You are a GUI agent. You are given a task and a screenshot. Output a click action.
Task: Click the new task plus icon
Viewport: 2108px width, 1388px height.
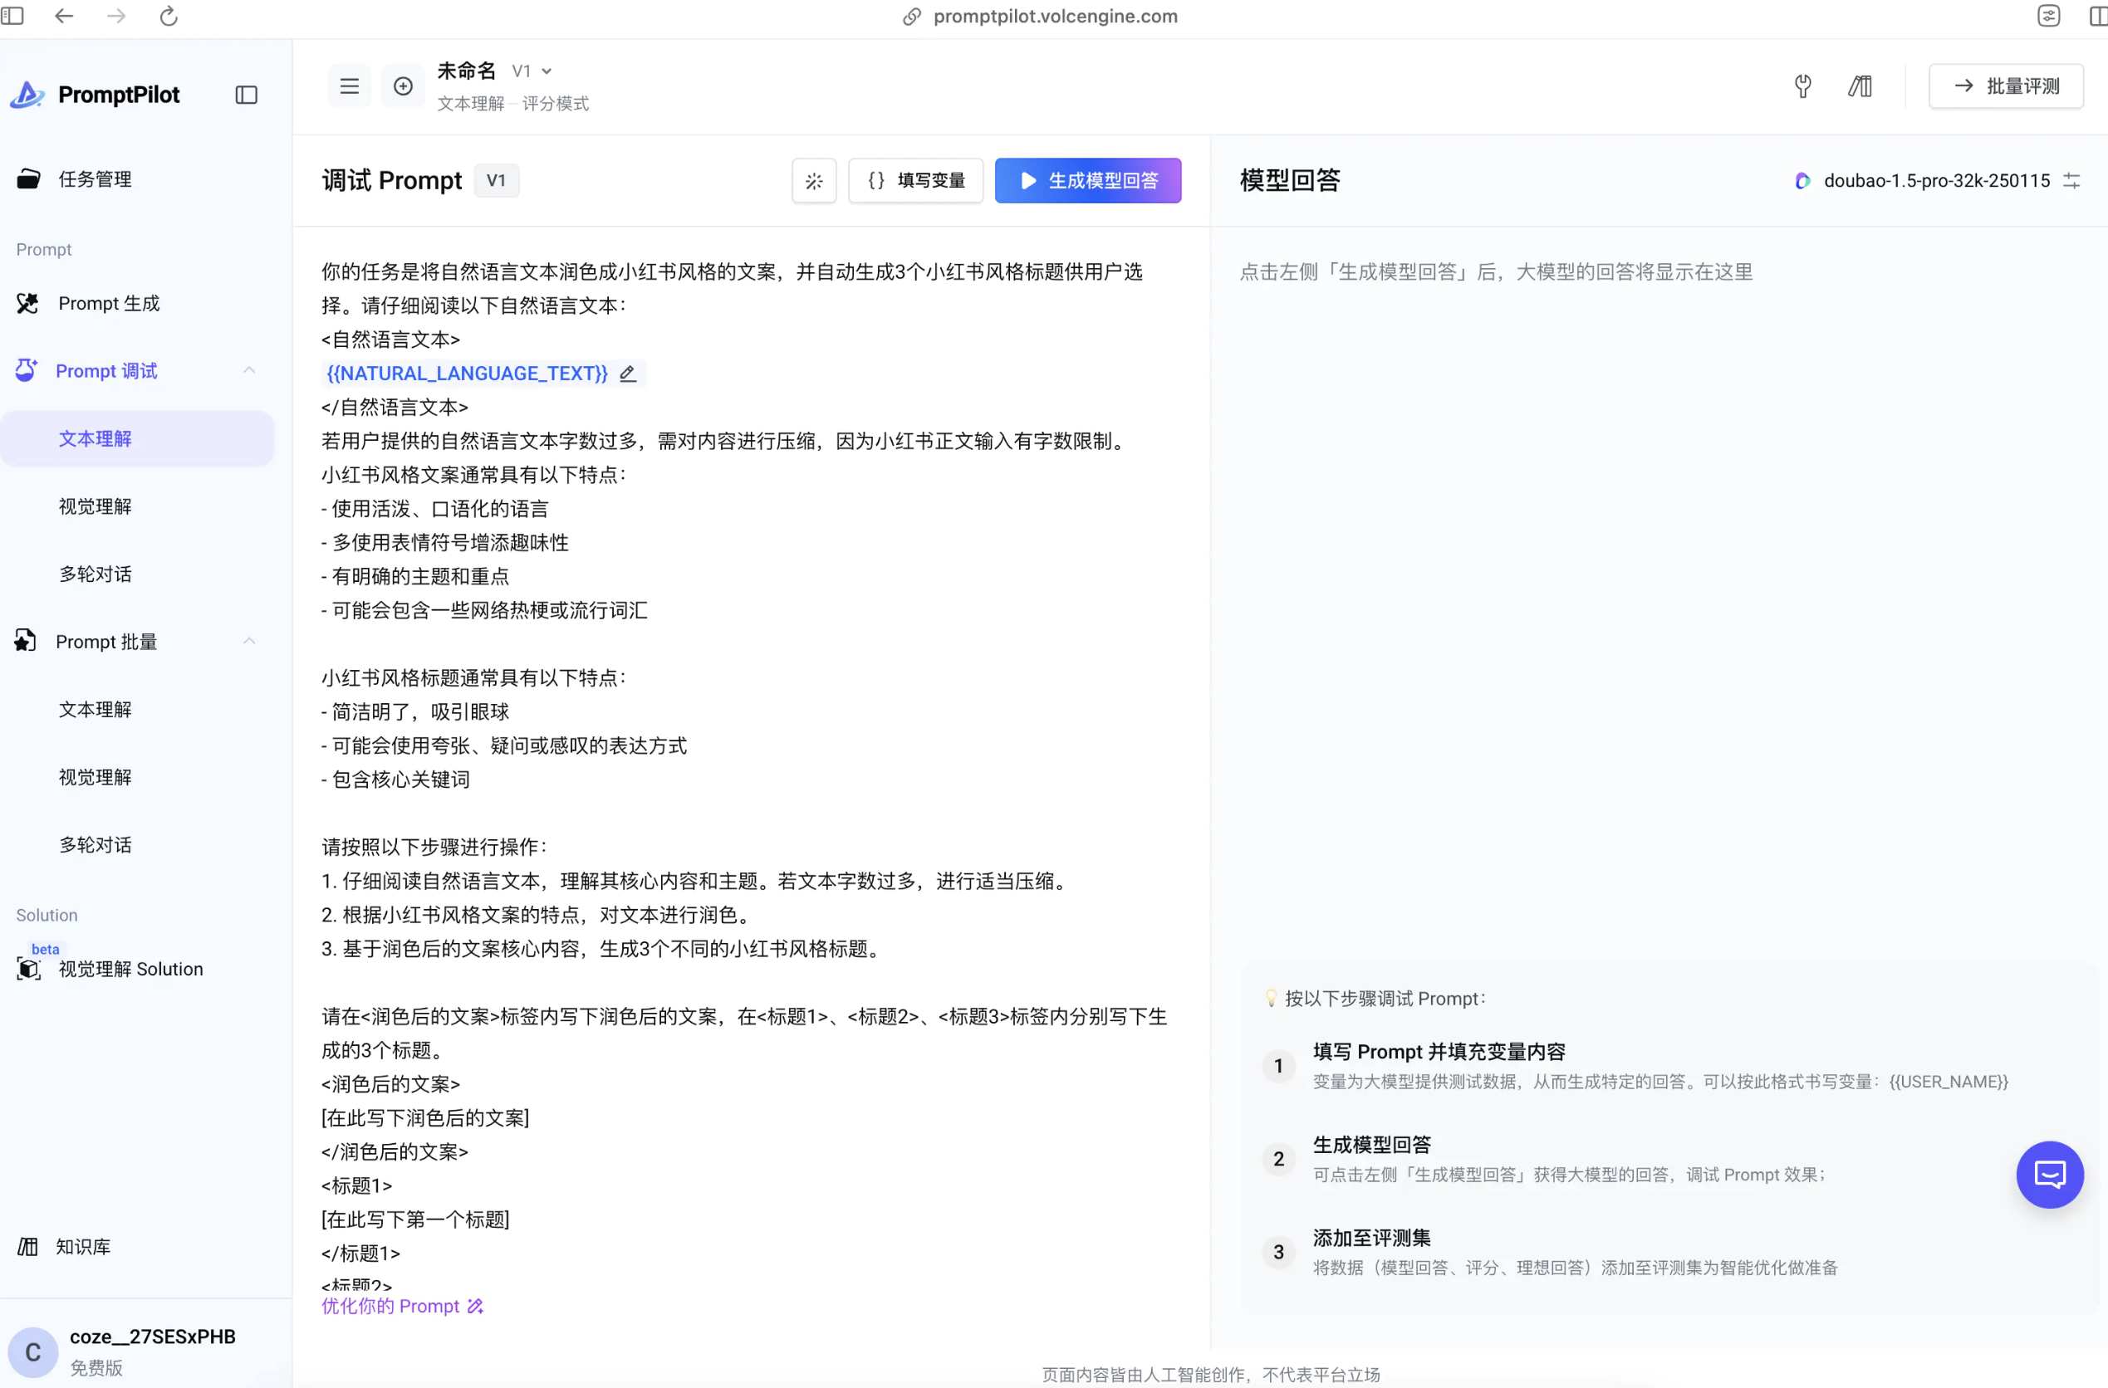[403, 86]
